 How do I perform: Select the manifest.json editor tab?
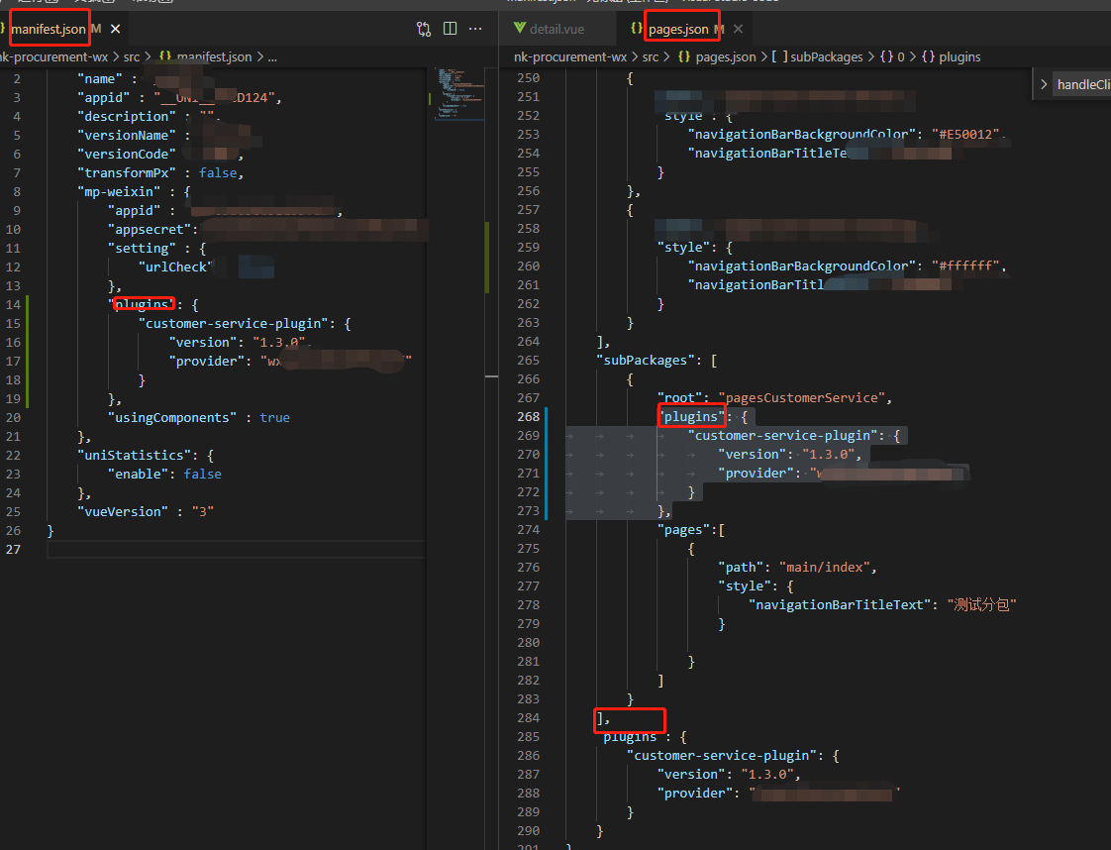[x=49, y=29]
